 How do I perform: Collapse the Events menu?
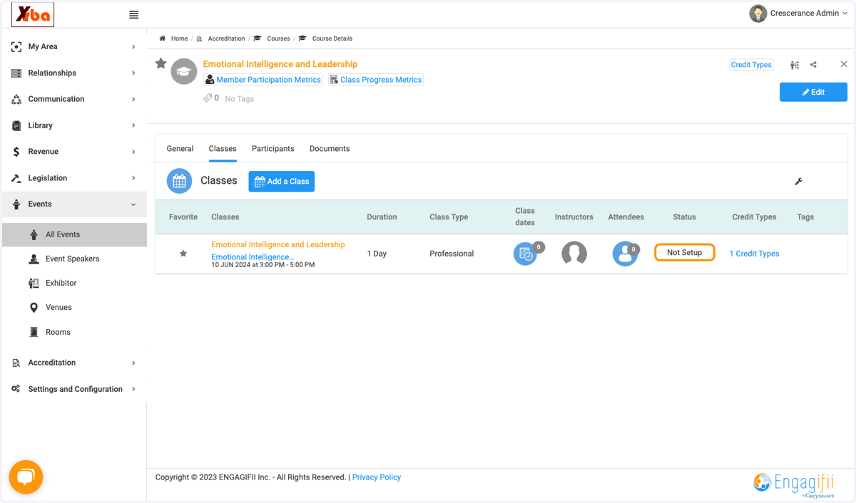pyautogui.click(x=74, y=204)
